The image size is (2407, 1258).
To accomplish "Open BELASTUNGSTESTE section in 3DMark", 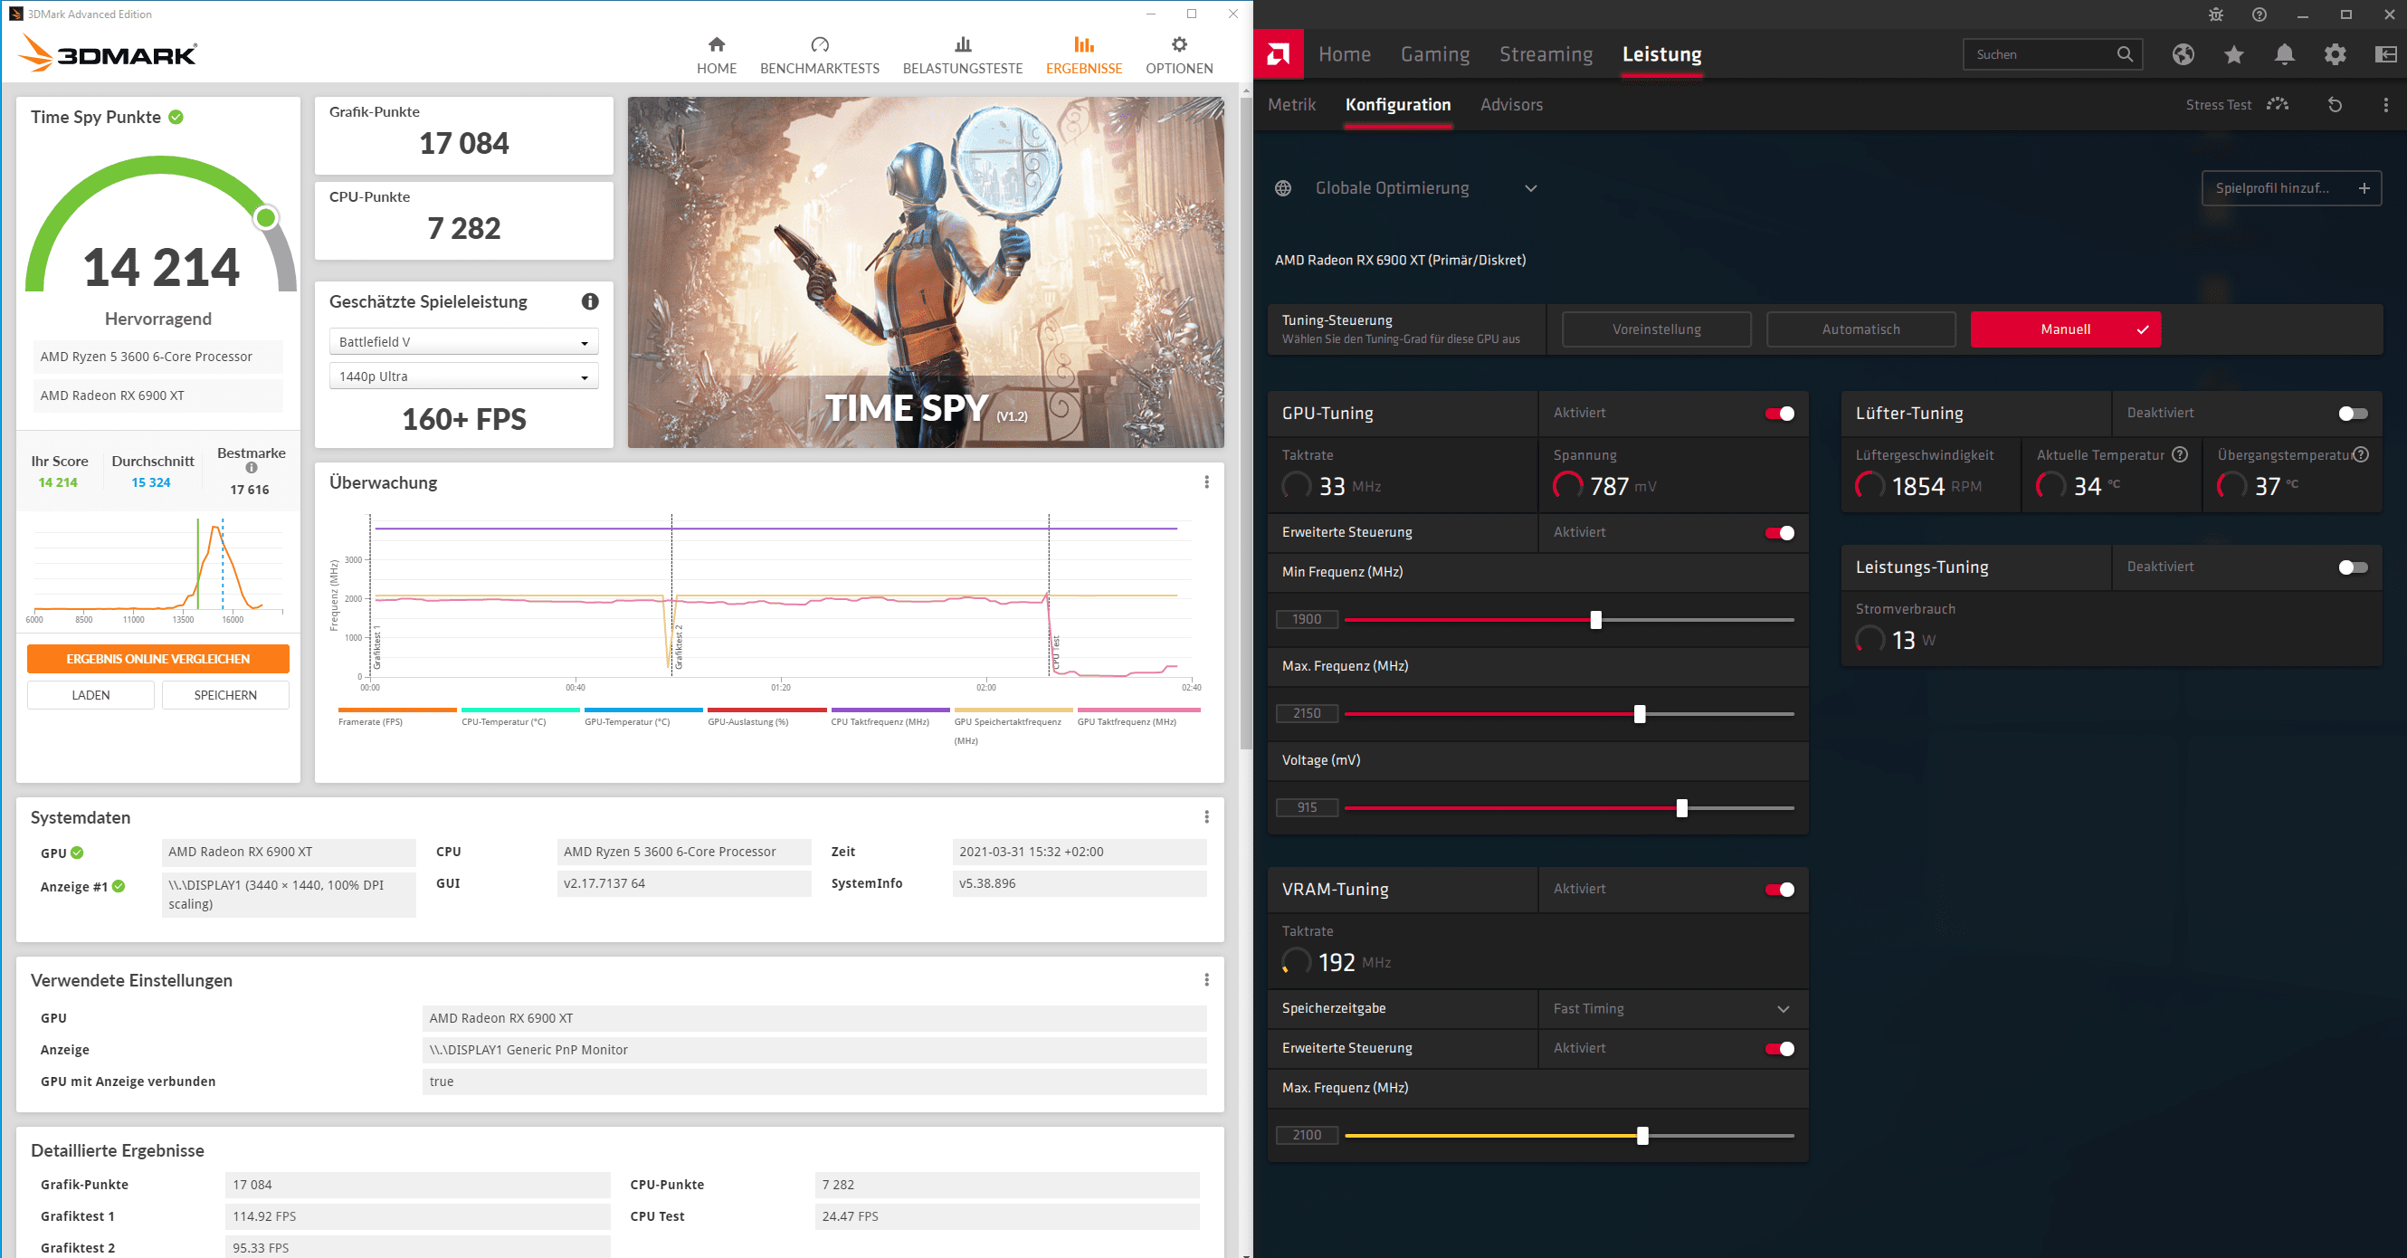I will pos(963,55).
